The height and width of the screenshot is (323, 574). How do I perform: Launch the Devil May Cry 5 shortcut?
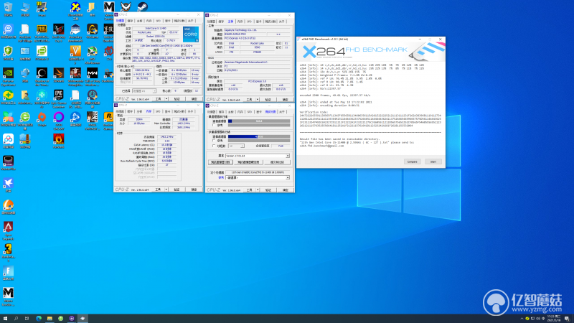coord(59,33)
